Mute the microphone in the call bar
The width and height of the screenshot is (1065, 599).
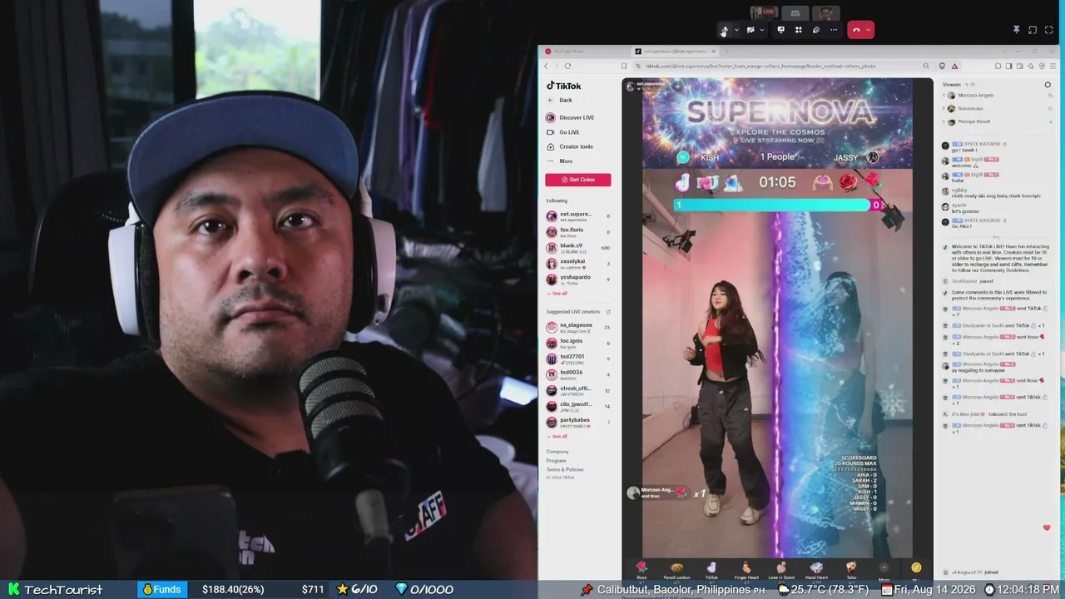pos(724,30)
